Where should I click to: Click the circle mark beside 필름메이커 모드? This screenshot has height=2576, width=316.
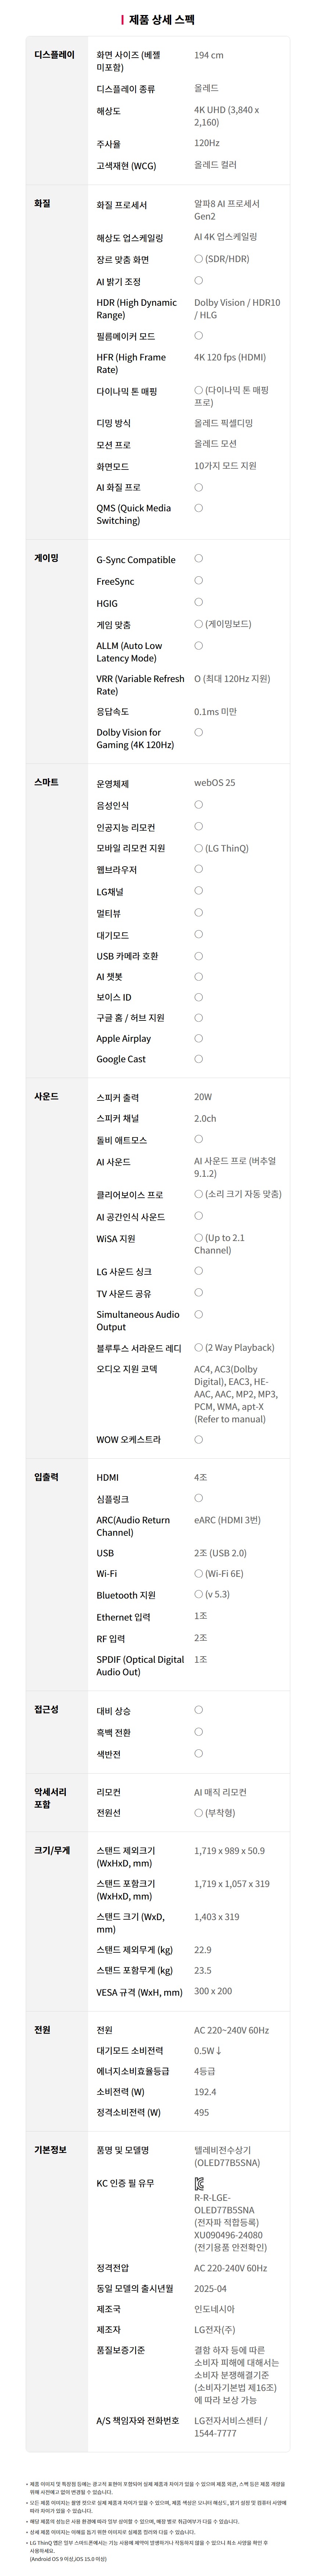point(198,336)
